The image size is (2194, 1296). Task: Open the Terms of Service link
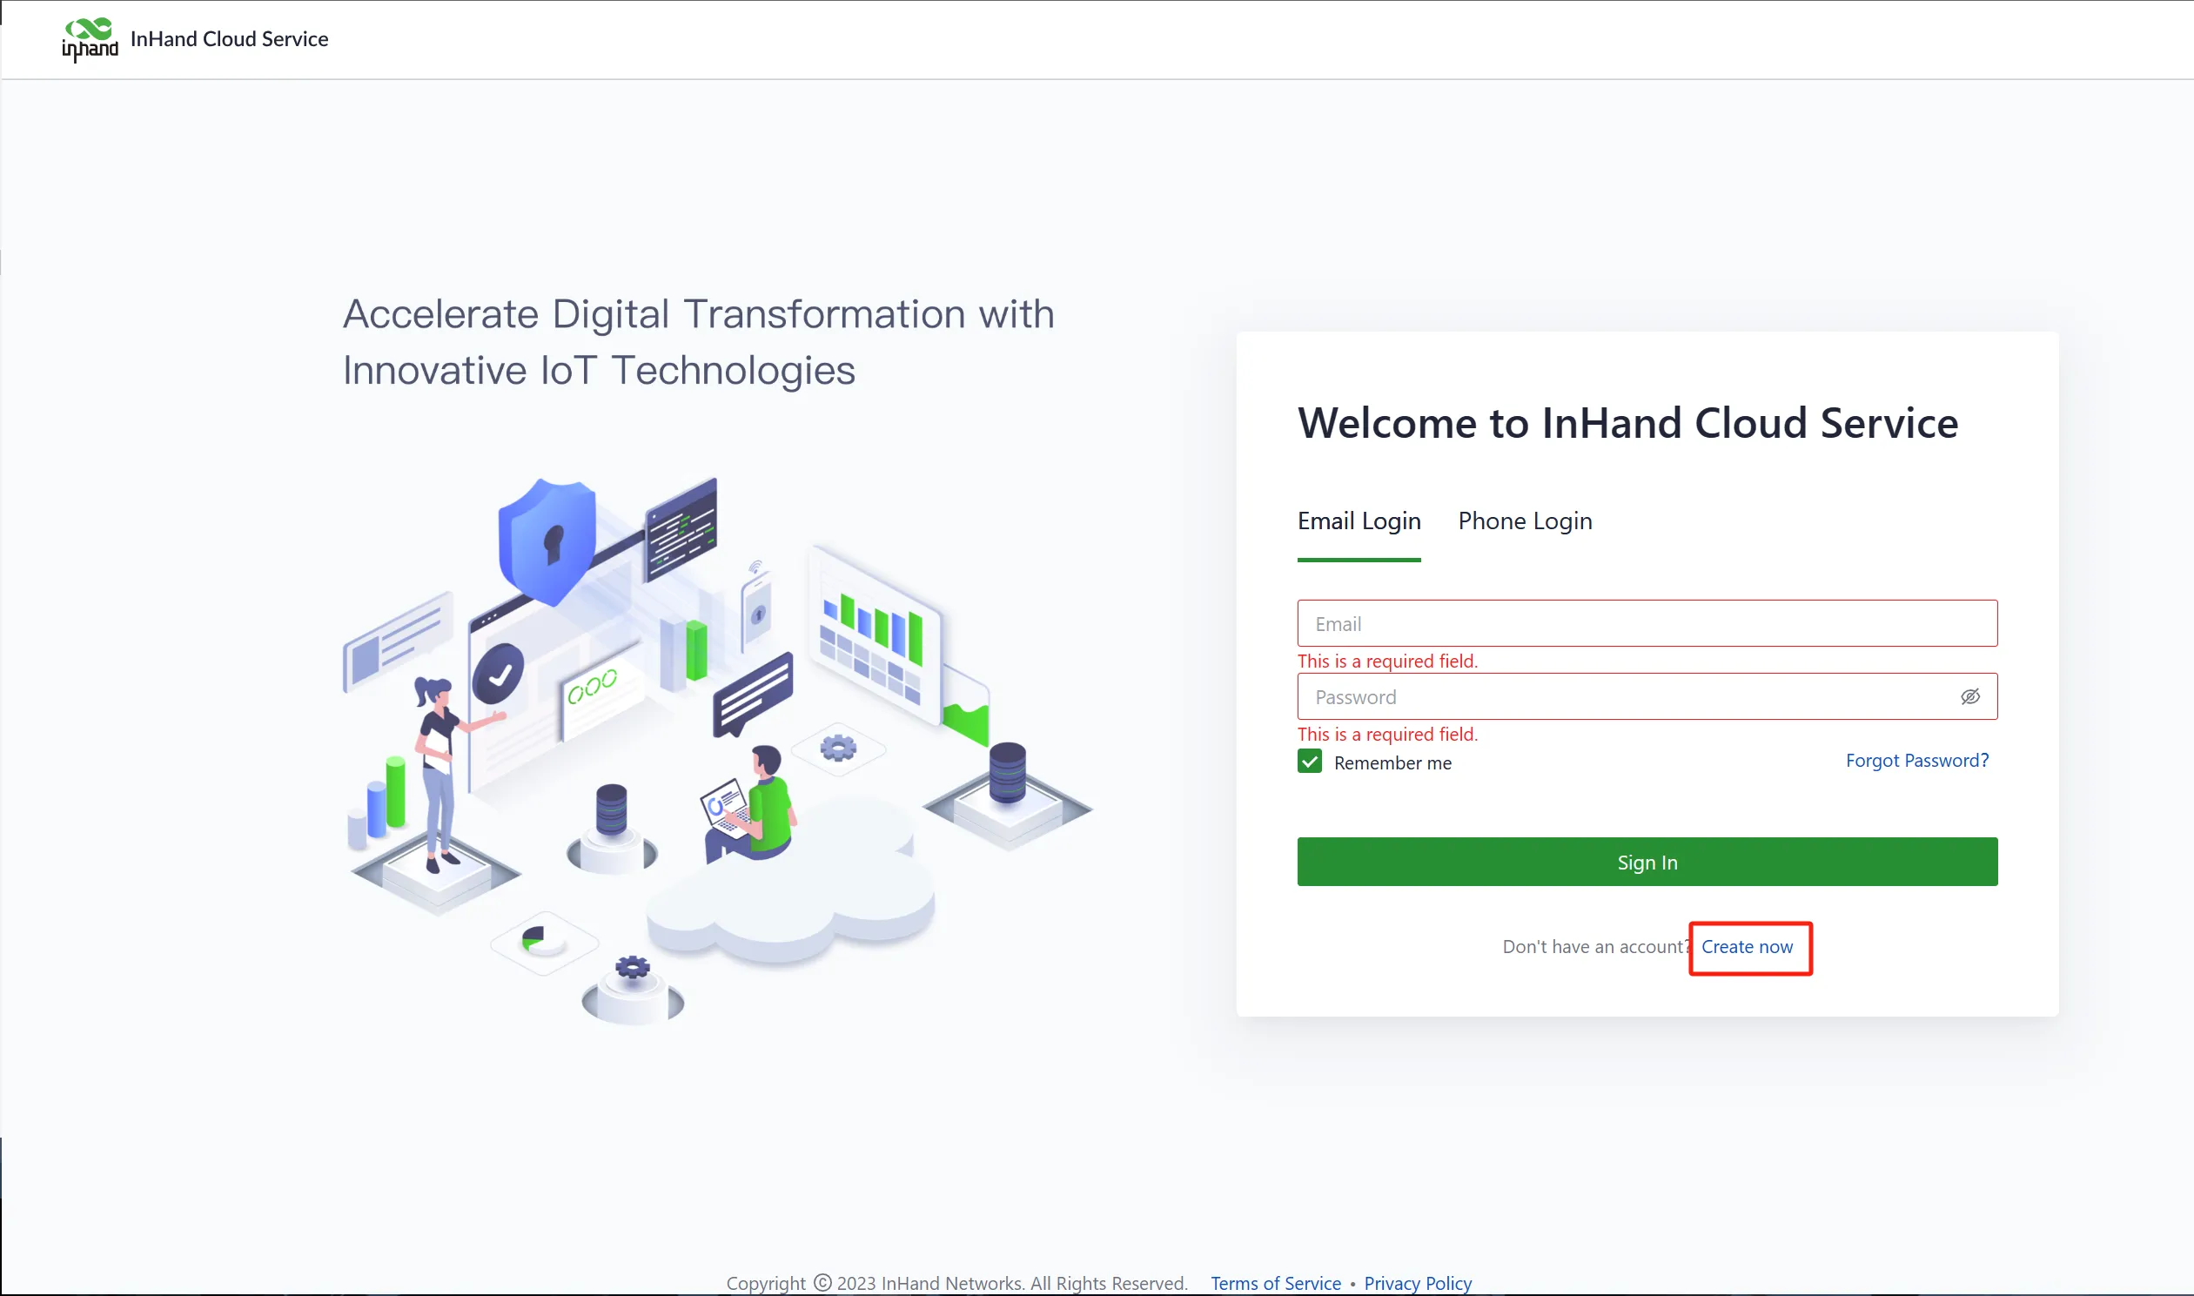pos(1275,1283)
